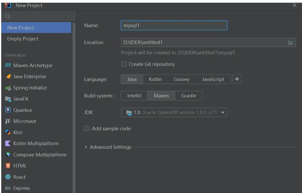
Task: Click the Ktor label
Action: 18,132
